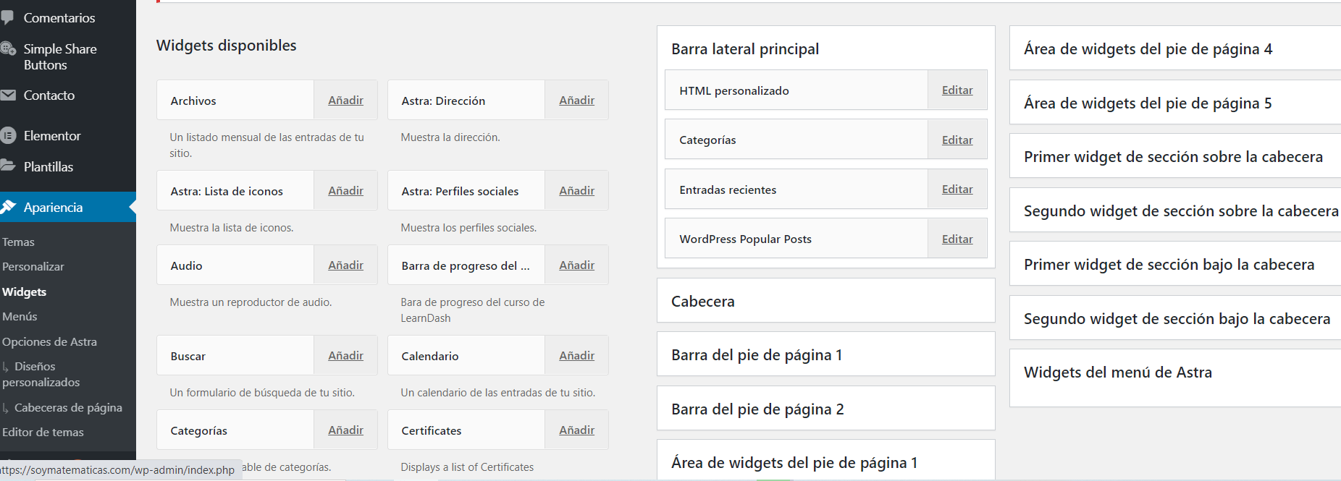Add the Barra de progreso del widget

pos(576,265)
